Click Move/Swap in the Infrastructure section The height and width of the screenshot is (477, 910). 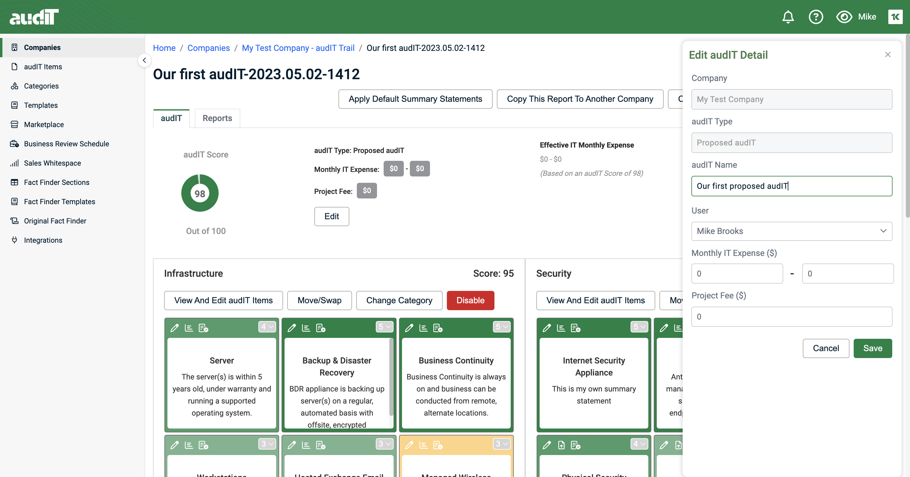point(319,300)
